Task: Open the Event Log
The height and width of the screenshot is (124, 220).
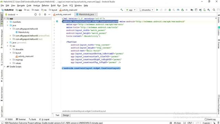Action: 210,120
